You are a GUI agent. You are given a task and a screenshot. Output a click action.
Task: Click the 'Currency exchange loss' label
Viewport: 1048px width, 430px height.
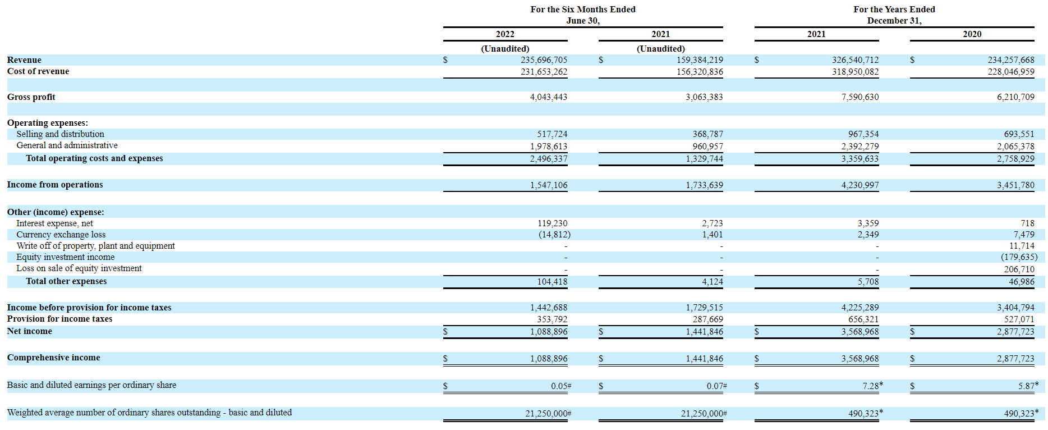click(61, 235)
